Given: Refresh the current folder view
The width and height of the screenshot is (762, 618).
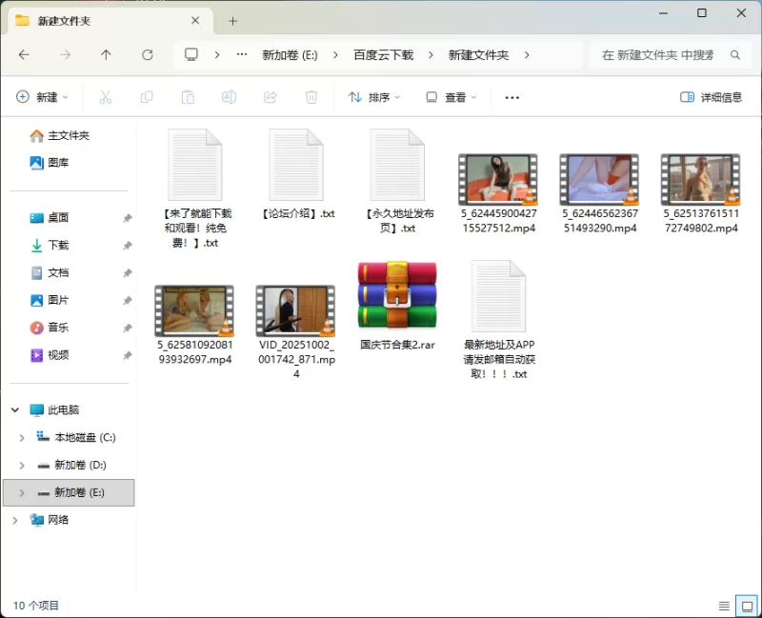Looking at the screenshot, I should click(x=148, y=55).
